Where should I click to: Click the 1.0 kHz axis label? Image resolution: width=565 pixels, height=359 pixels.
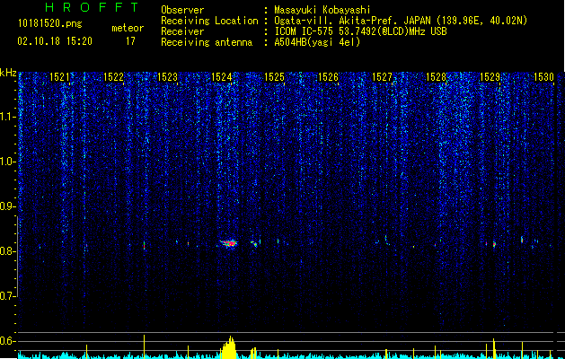pos(7,162)
